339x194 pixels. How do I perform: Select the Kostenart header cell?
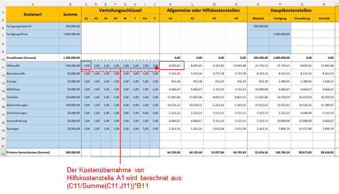pos(33,14)
